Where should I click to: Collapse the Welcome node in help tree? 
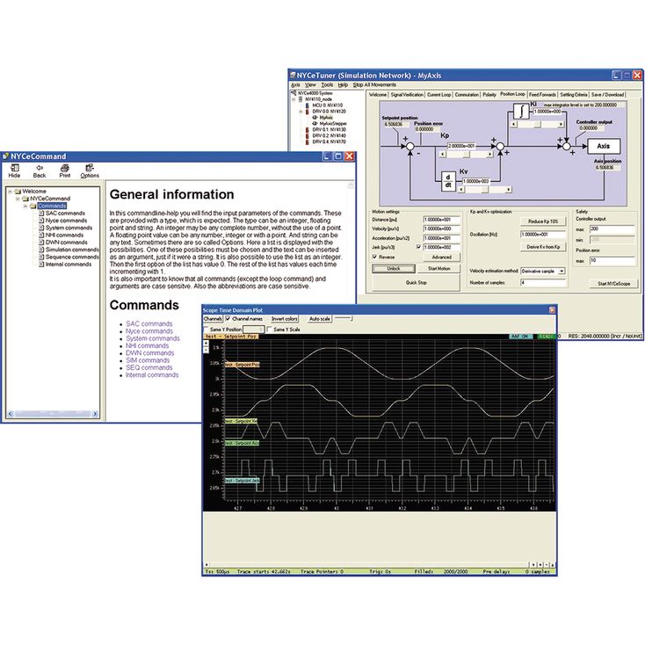coord(10,192)
